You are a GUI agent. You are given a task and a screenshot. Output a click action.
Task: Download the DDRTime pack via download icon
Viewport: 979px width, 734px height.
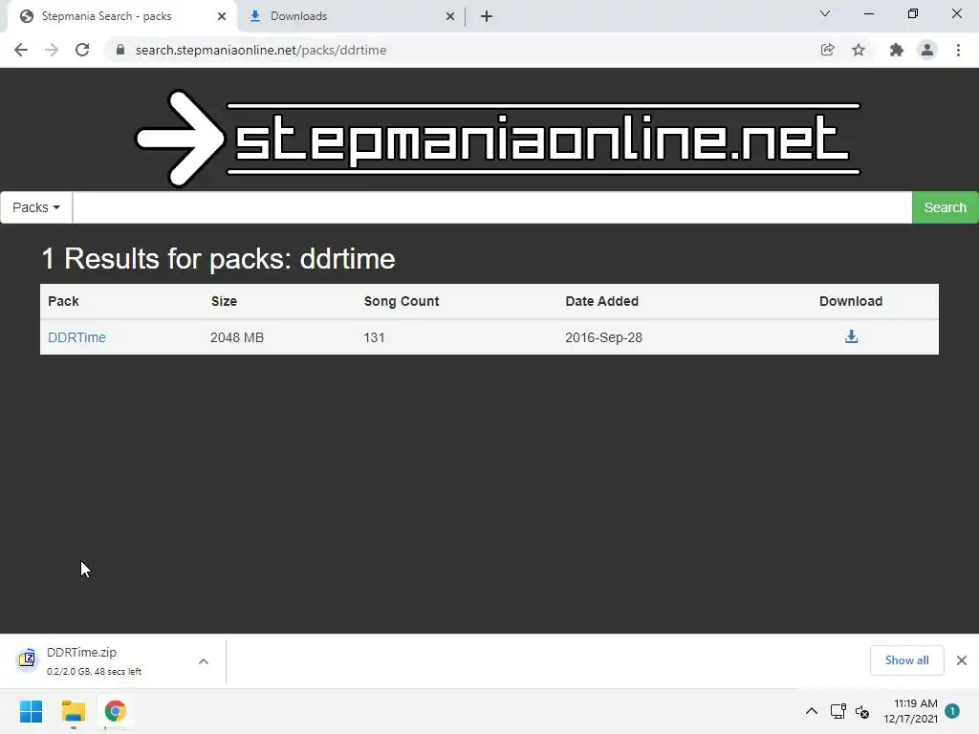click(x=851, y=336)
